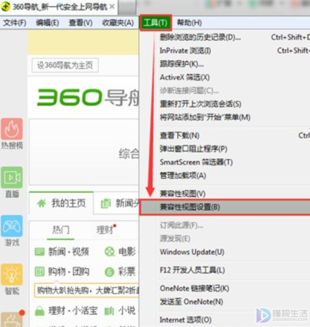Viewport: 310px width, 327px height.
Task: Close the 360导航 browser tab
Action: tap(112, 7)
